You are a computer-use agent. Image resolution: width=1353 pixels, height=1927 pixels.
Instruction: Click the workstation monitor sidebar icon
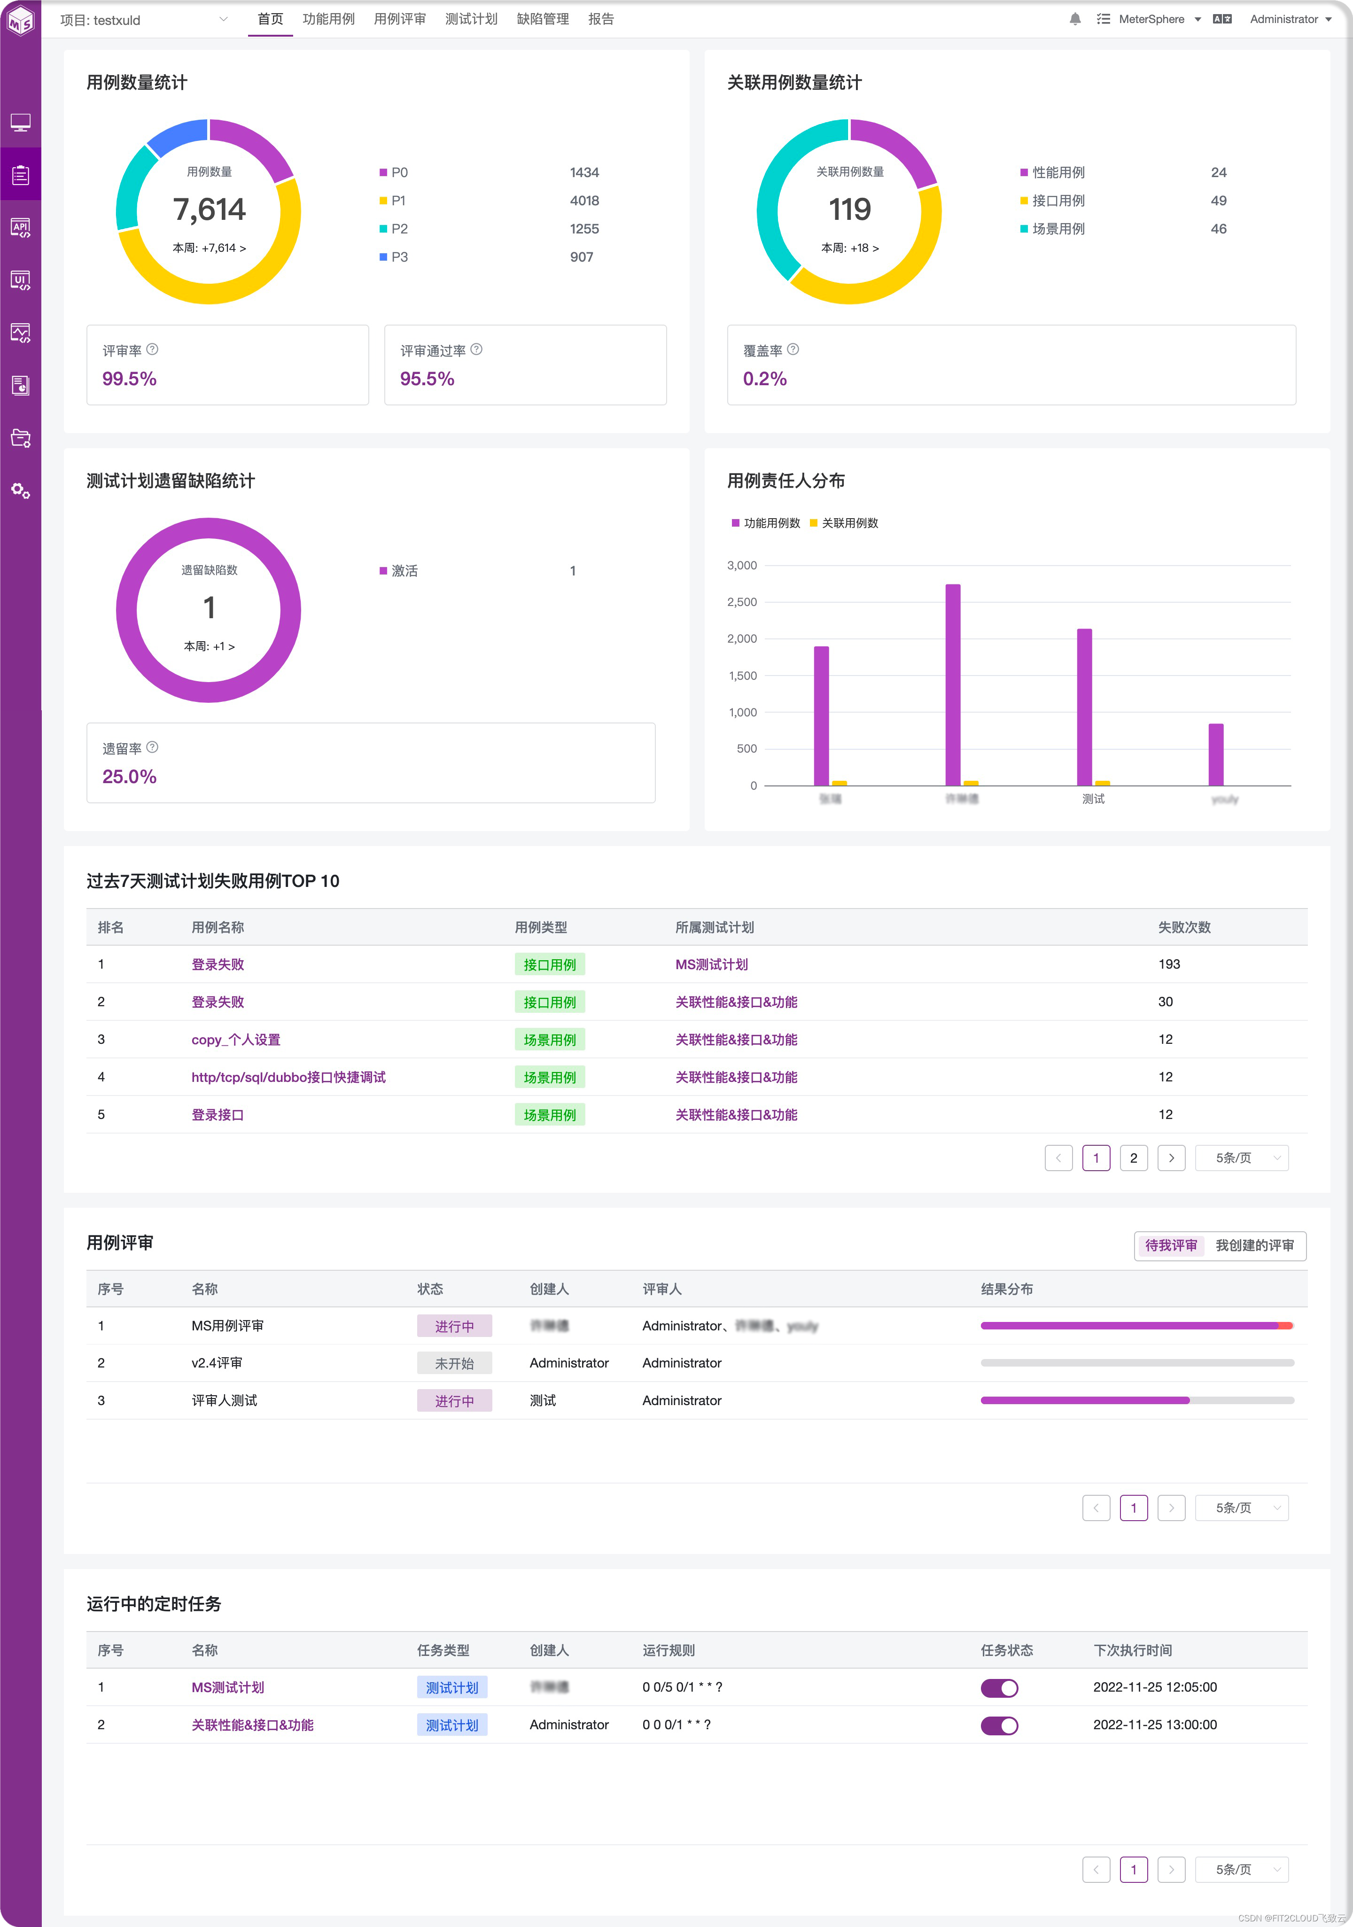click(20, 123)
